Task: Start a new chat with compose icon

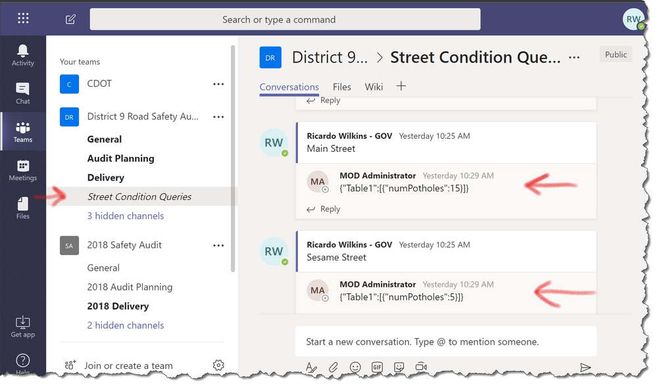Action: point(70,19)
